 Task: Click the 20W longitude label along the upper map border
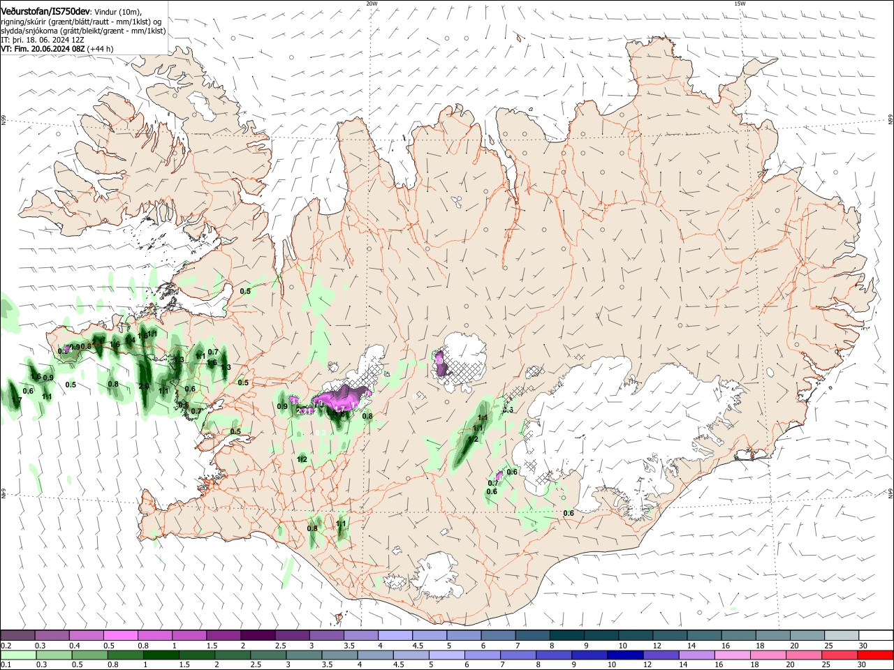(x=372, y=3)
